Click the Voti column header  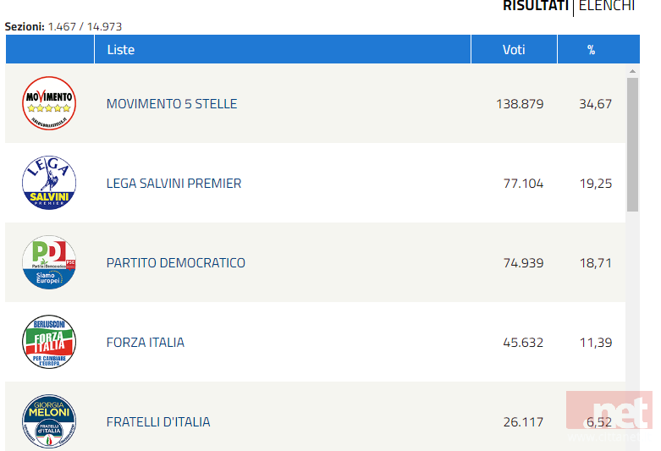(514, 49)
